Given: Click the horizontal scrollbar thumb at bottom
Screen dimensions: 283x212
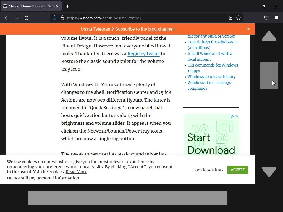Looking at the screenshot, I should tap(127, 198).
